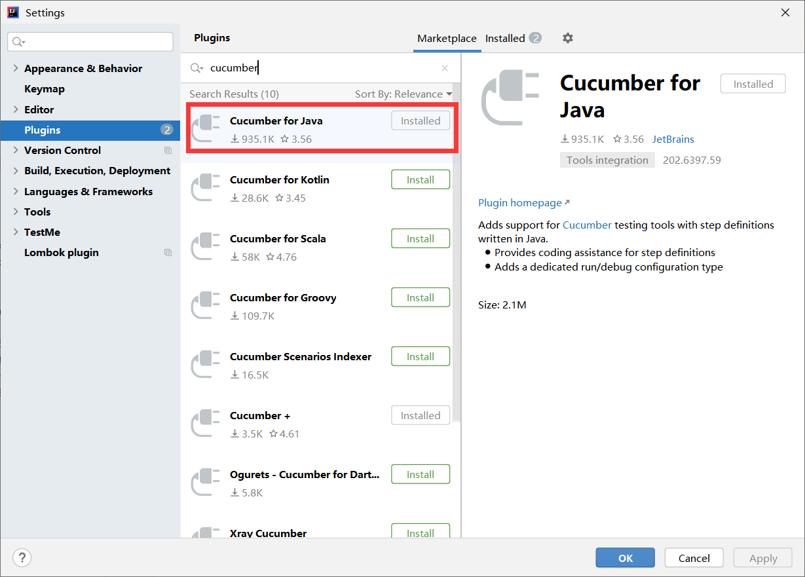Click the JetBrains vendor link
805x577 pixels.
tap(673, 140)
